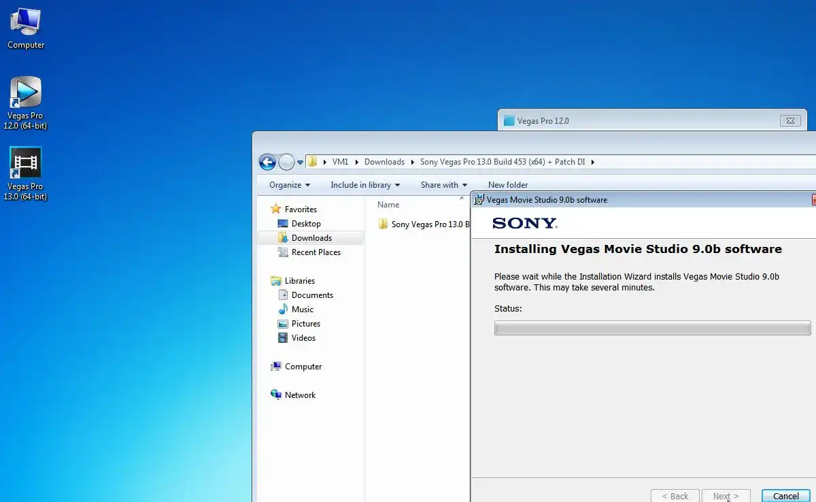This screenshot has width=816, height=502.
Task: Open the Documents library
Action: (x=305, y=295)
